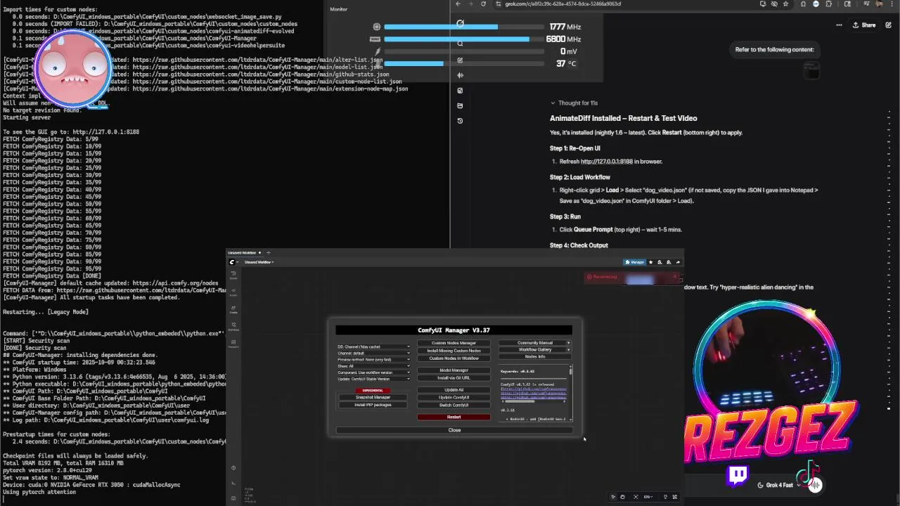Viewport: 900px width, 506px height.
Task: Click first GitHub link in release notes
Action: point(533,389)
